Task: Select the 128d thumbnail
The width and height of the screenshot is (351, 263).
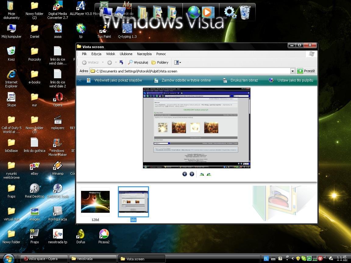Action: 95,202
